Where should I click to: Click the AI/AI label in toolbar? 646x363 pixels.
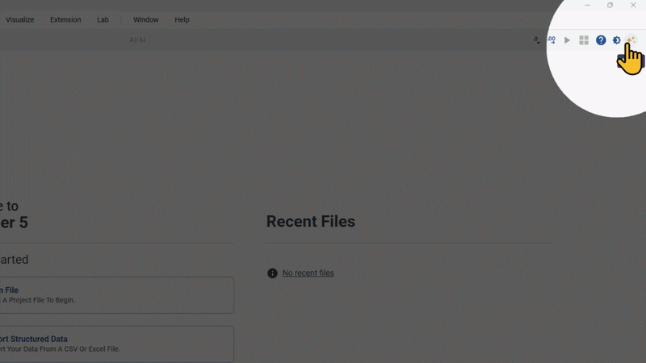pyautogui.click(x=137, y=40)
